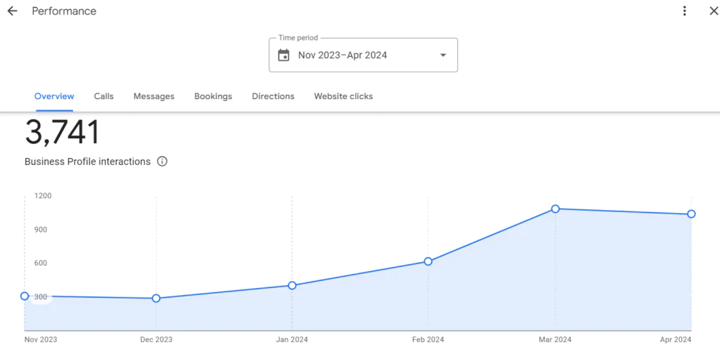Expand the Time period dropdown arrow
The image size is (720, 347).
443,55
